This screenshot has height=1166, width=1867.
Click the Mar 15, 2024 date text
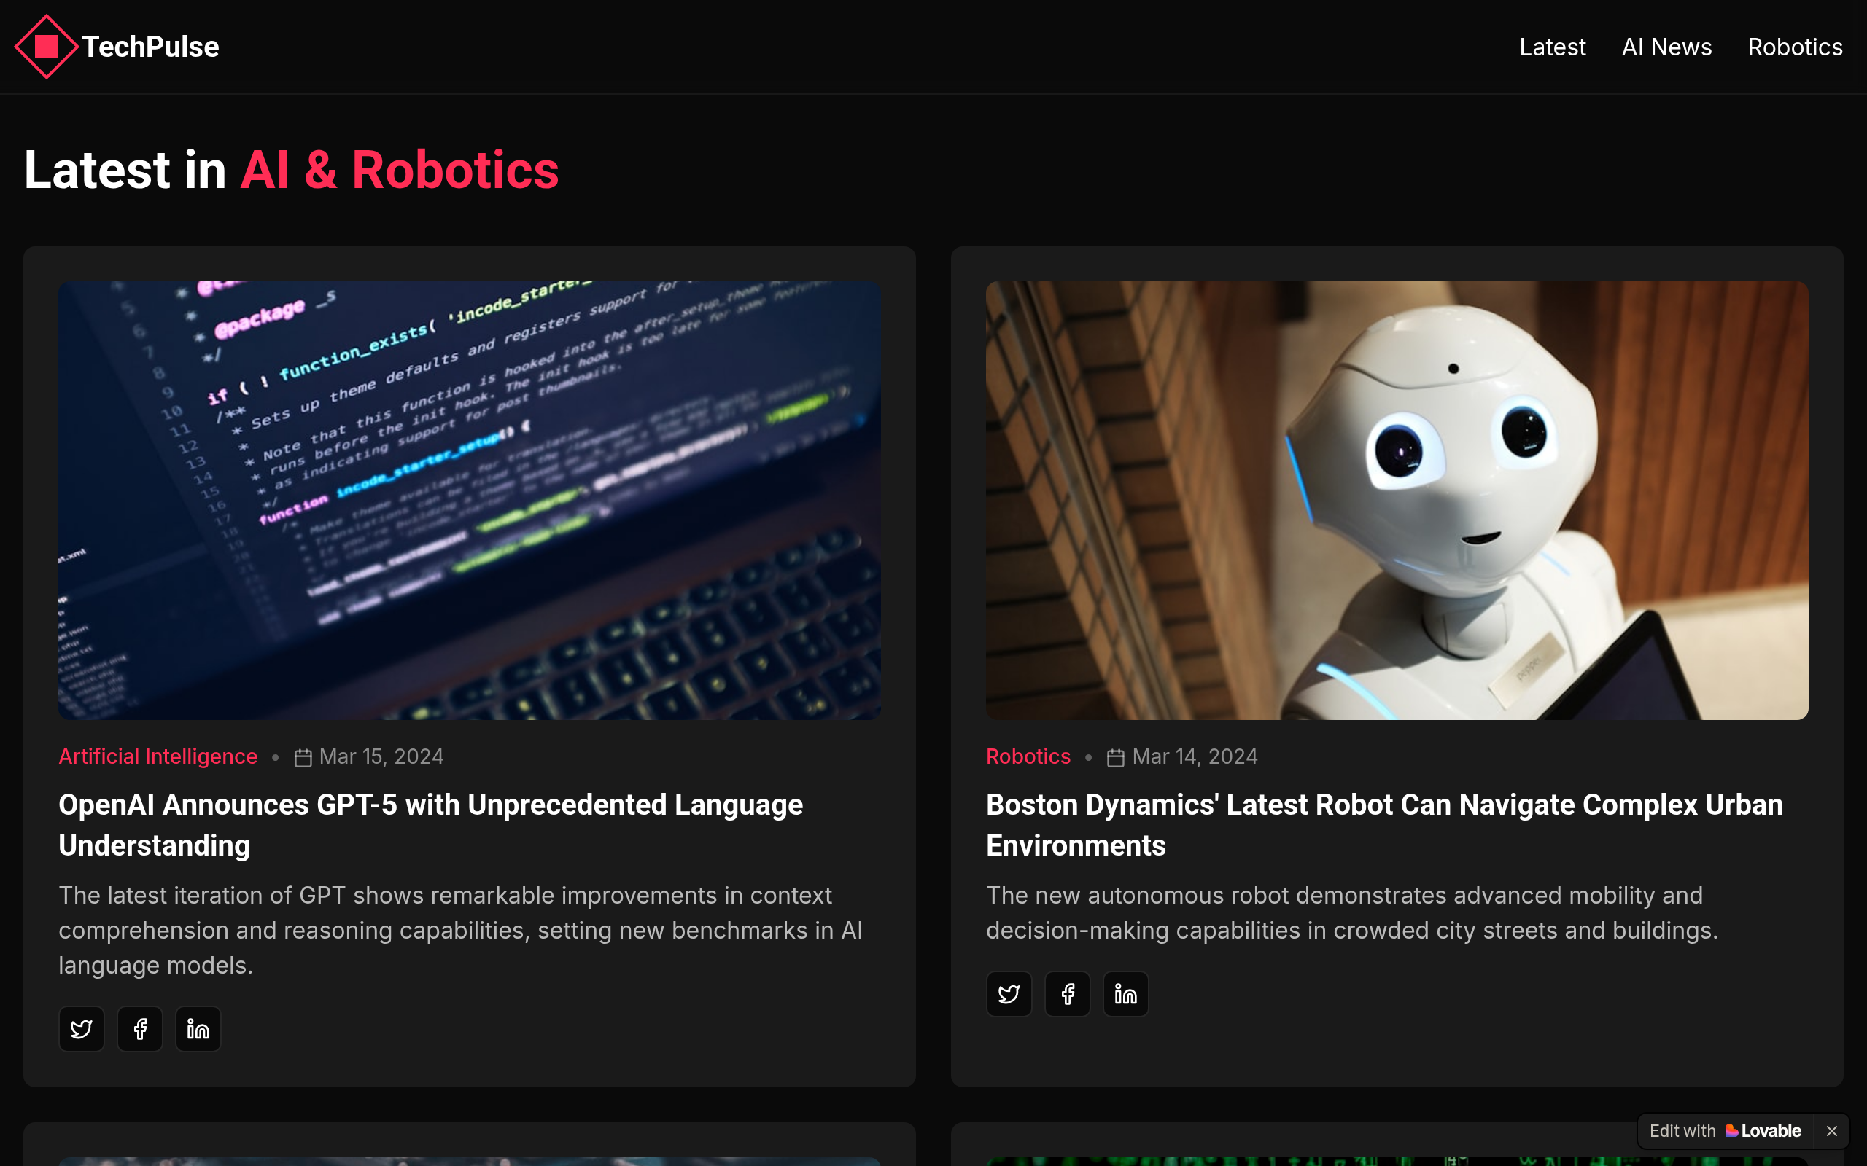coord(382,756)
